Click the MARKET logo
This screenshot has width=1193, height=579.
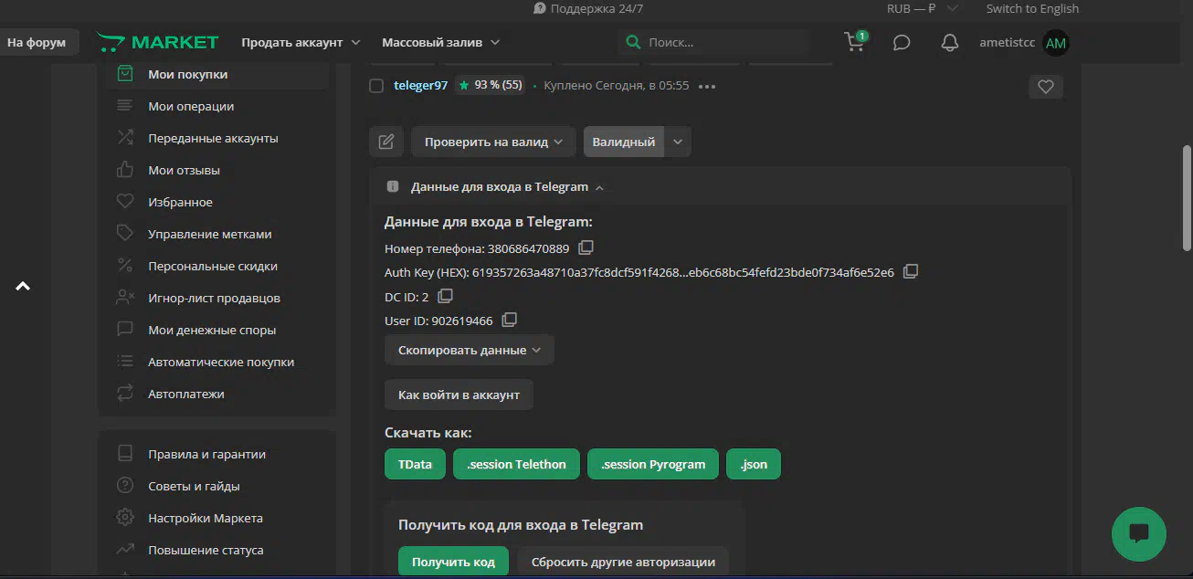[x=158, y=42]
